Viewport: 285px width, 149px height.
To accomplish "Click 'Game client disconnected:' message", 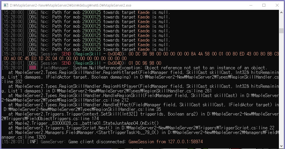I will coord(97,141).
